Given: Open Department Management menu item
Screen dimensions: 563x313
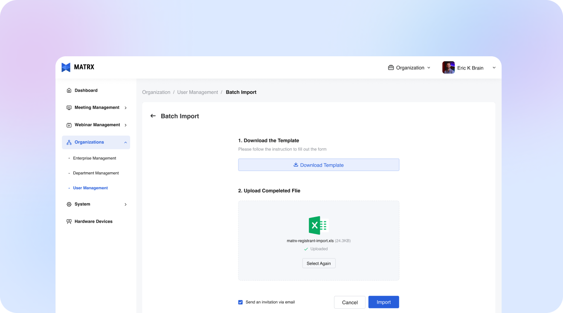Looking at the screenshot, I should pyautogui.click(x=96, y=173).
